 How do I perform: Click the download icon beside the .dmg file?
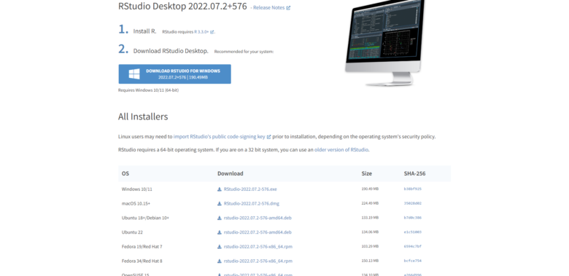click(219, 204)
